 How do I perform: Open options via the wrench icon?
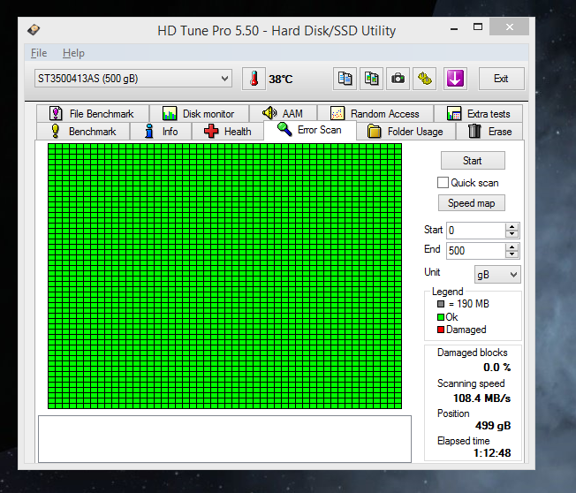click(426, 79)
